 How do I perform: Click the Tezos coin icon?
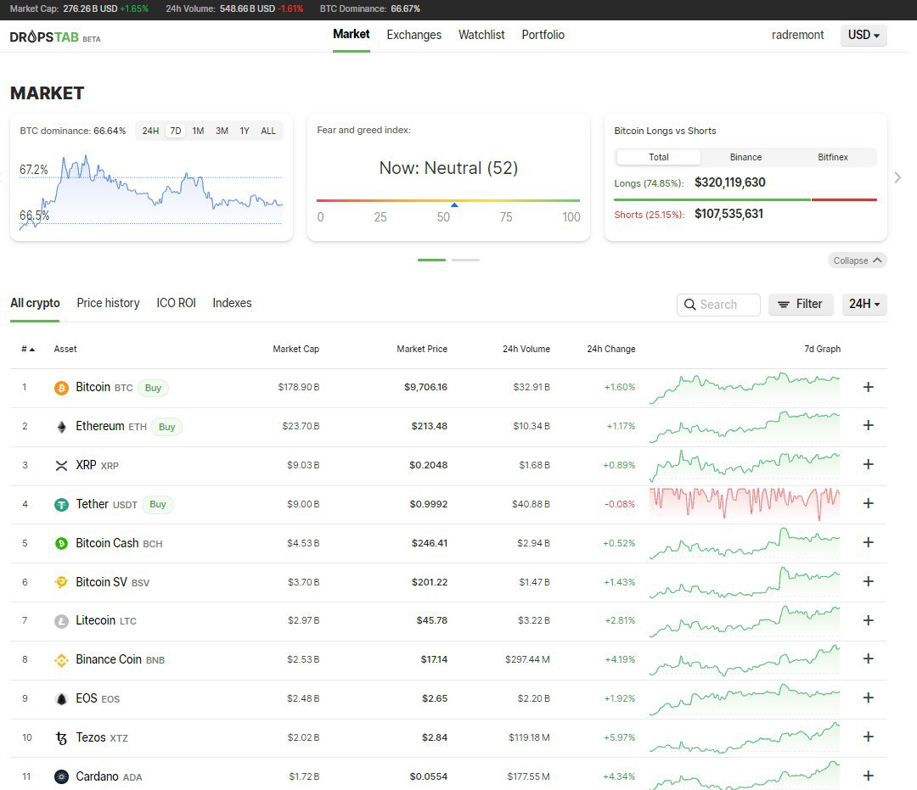pos(61,738)
